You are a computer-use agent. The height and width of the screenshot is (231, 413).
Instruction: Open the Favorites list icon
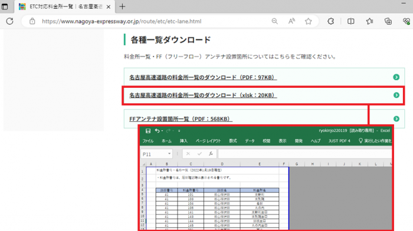(369, 21)
